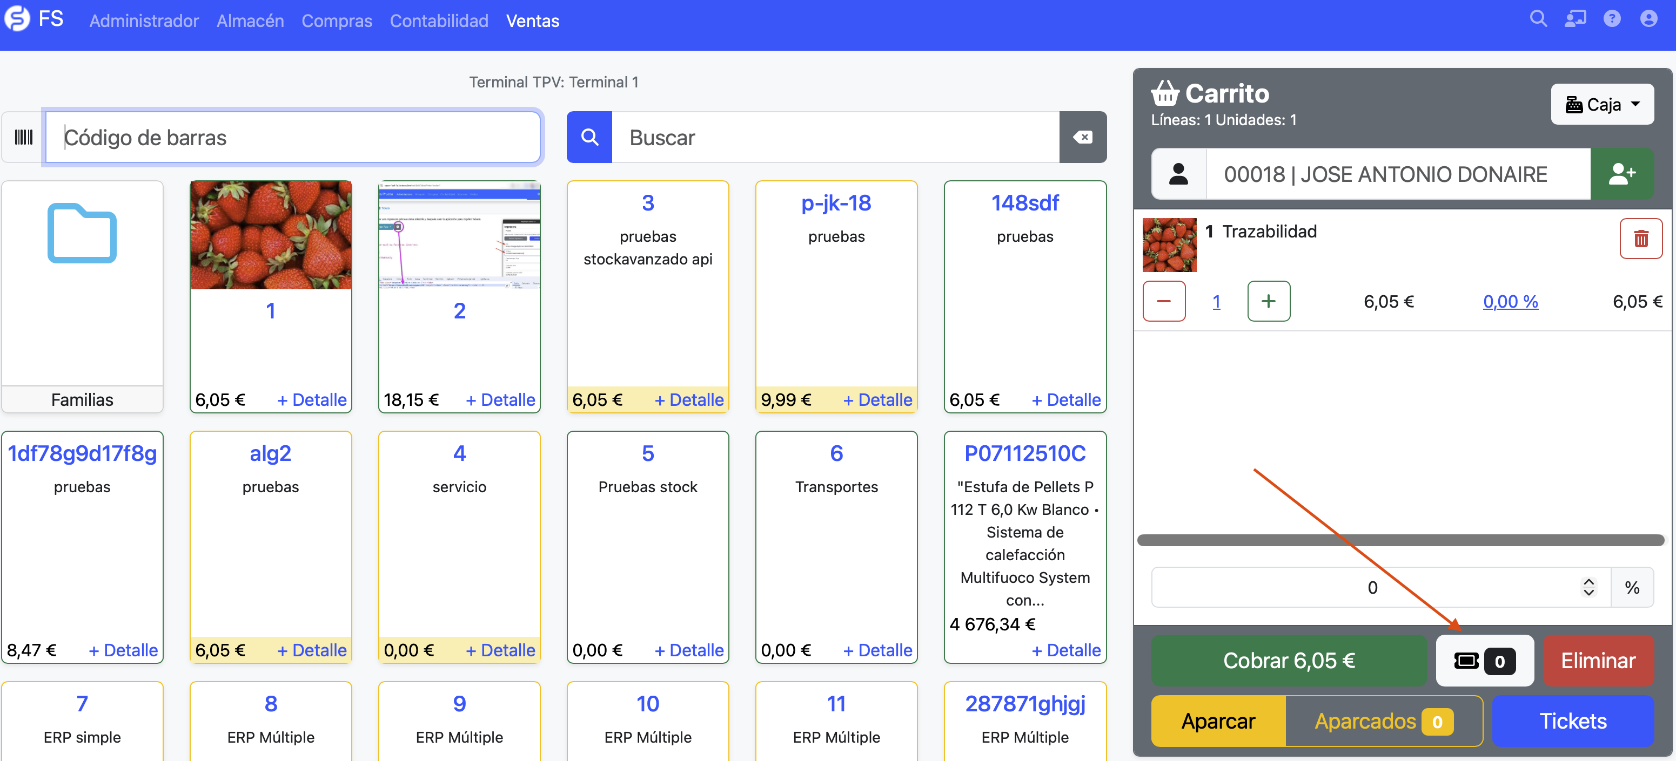Open the user account icon
This screenshot has height=761, width=1676.
point(1648,19)
